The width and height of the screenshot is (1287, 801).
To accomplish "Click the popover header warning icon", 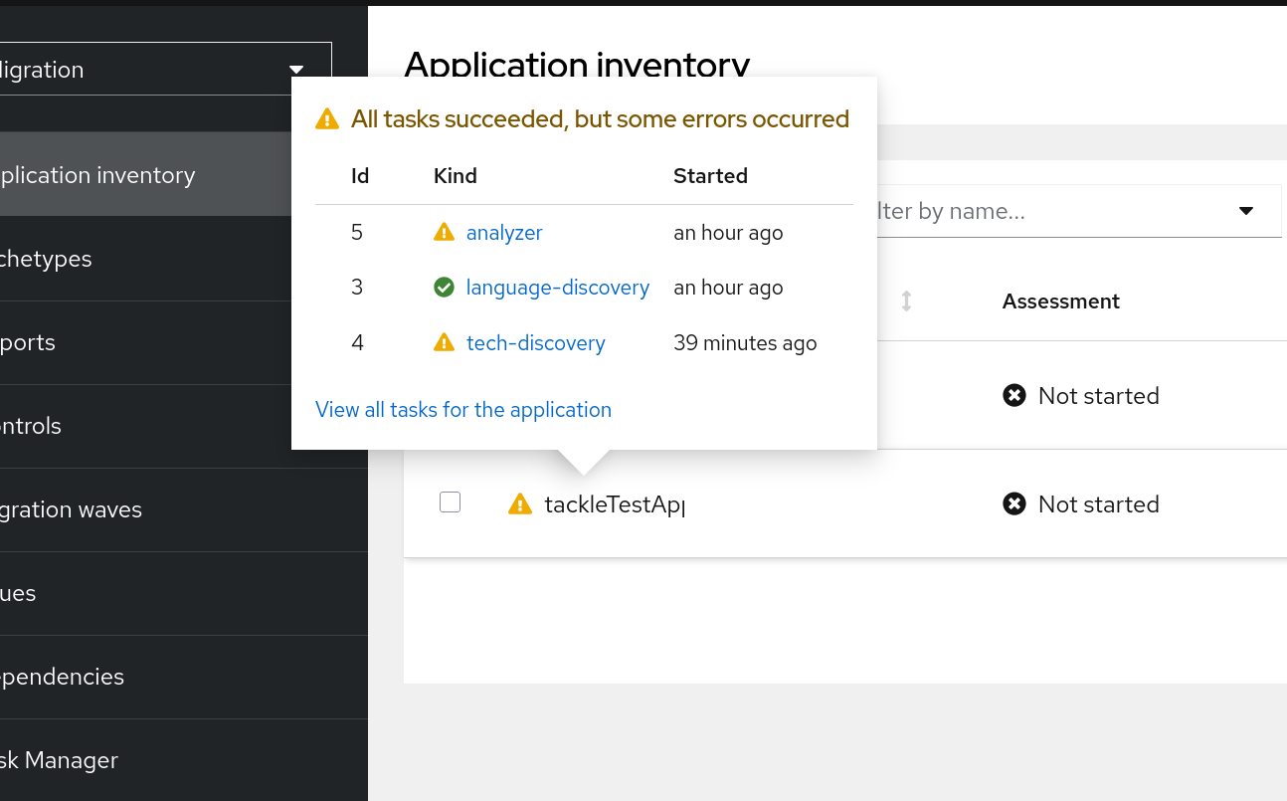I will 327,119.
